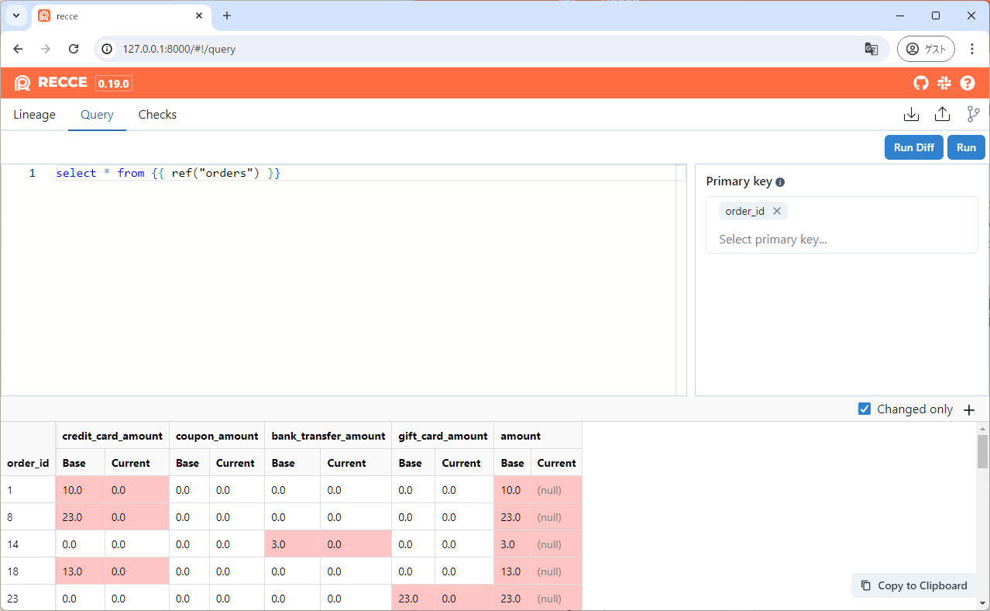The height and width of the screenshot is (611, 990).
Task: Open the guest profile button
Action: [x=926, y=49]
